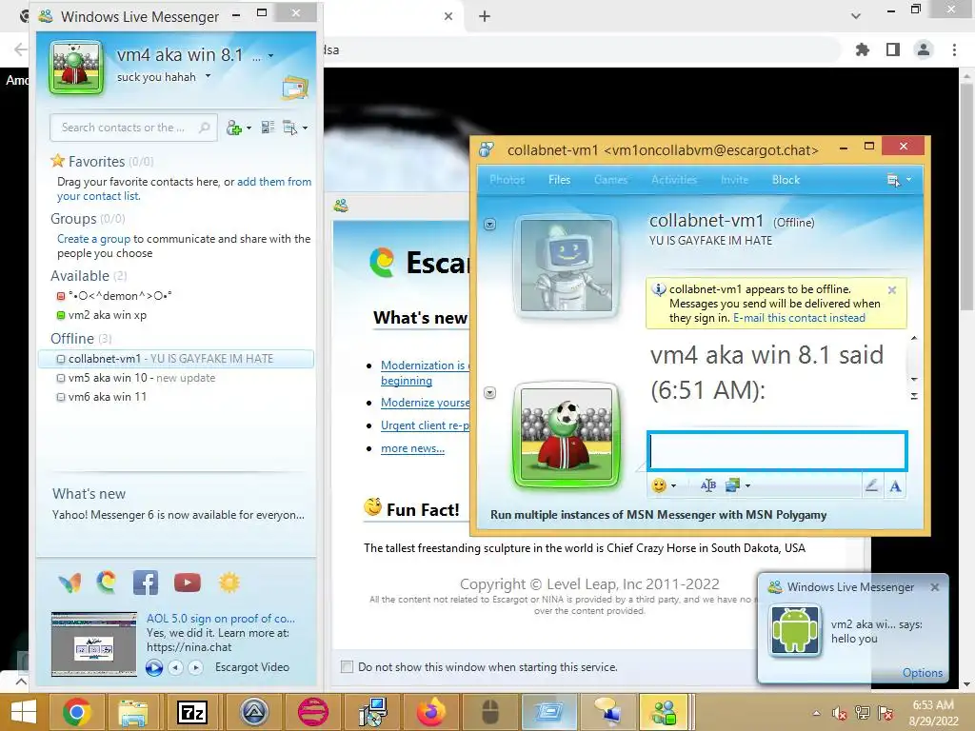Open the emoticon picker in chat window

pos(659,485)
